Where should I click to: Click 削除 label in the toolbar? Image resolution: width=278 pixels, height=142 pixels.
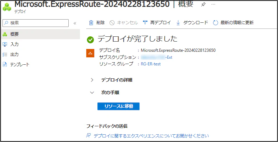point(101,23)
